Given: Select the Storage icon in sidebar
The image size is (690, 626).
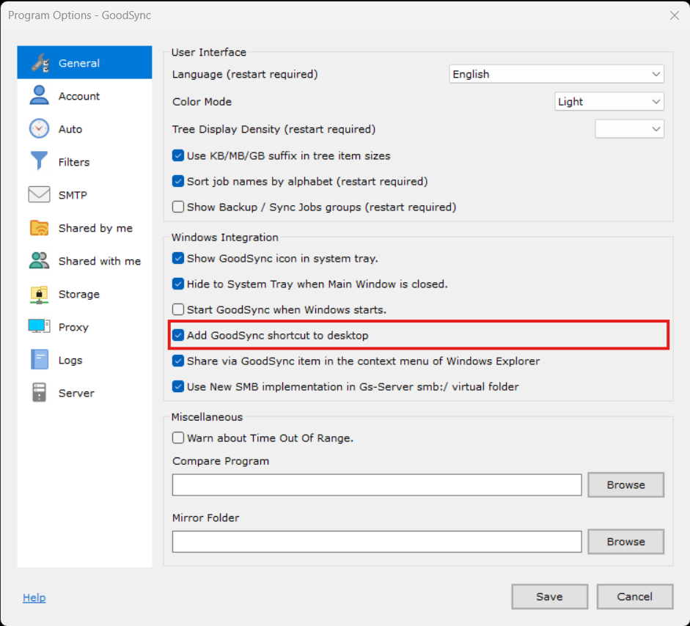Looking at the screenshot, I should pyautogui.click(x=39, y=294).
